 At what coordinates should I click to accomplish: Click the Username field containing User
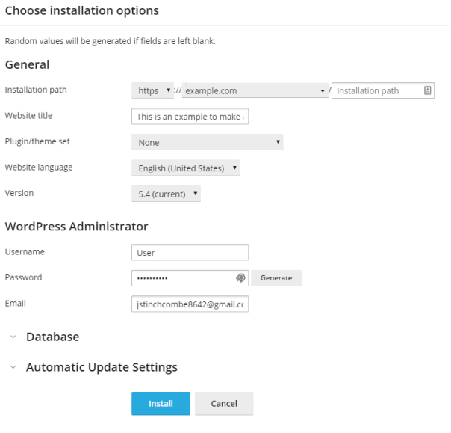click(x=190, y=253)
